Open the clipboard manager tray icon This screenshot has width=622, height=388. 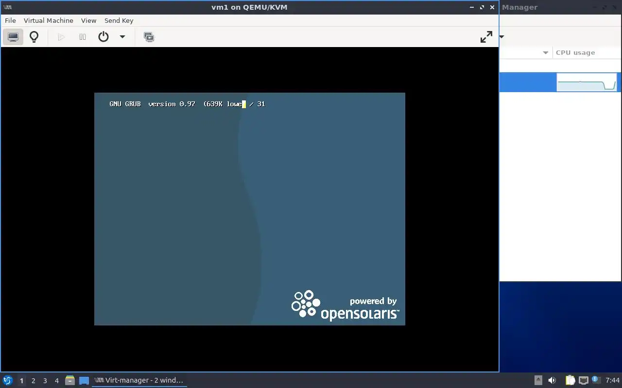[570, 380]
